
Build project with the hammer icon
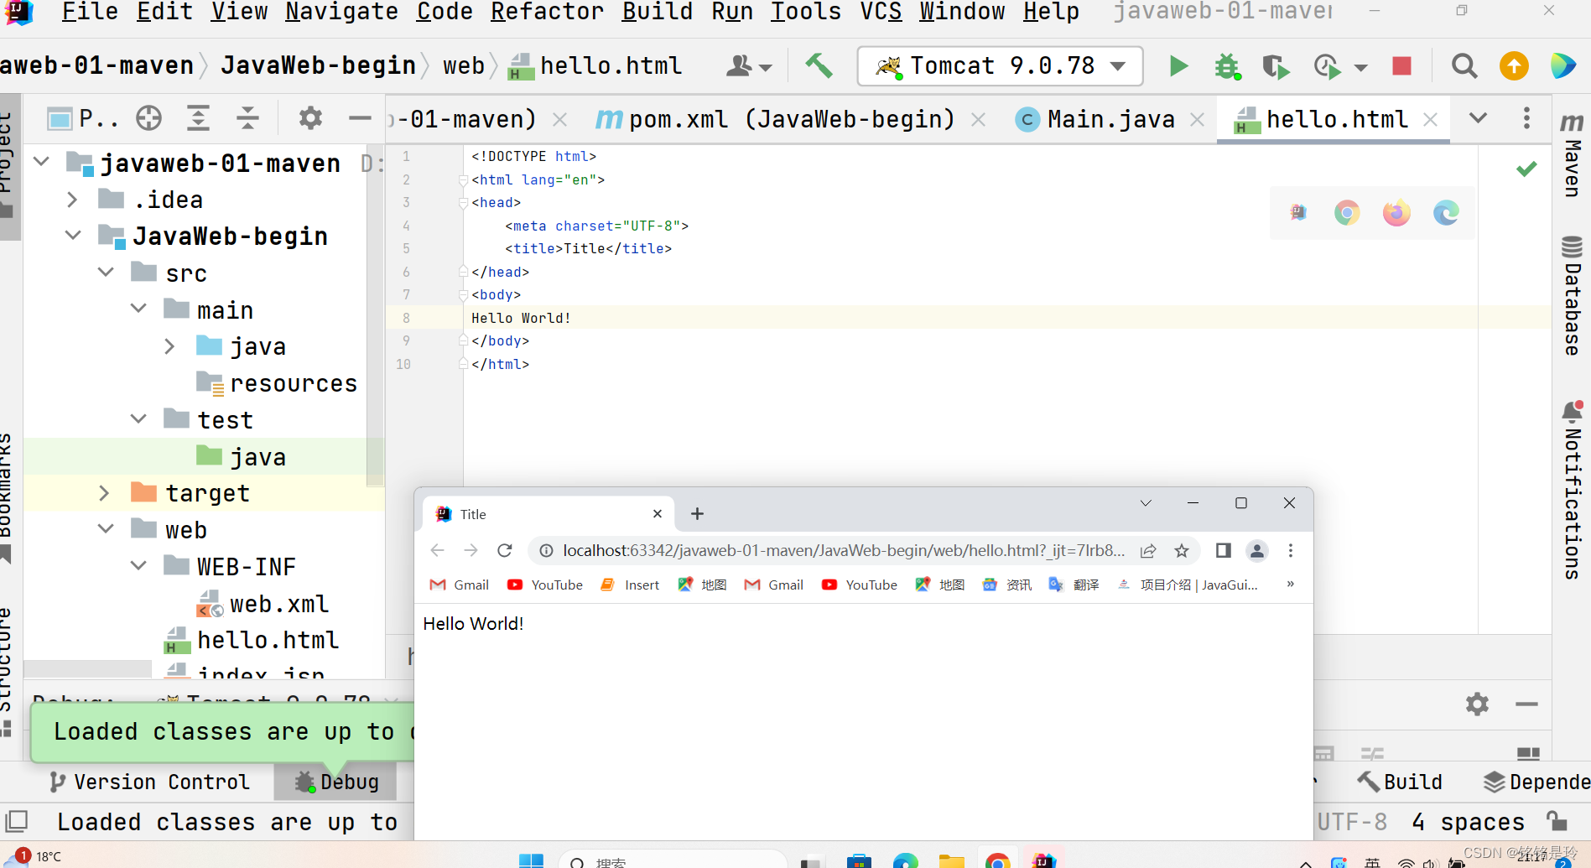coord(819,65)
